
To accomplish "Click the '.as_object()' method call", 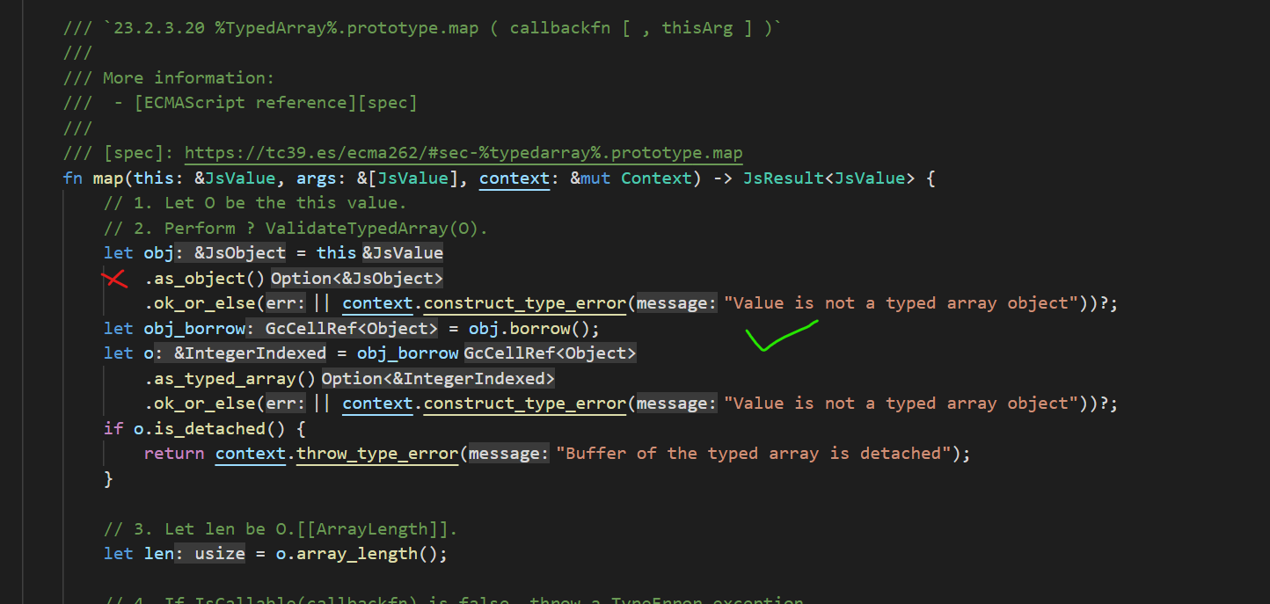I will [205, 279].
